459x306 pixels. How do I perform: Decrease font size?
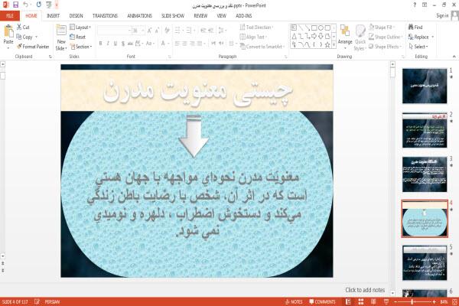[x=157, y=31]
